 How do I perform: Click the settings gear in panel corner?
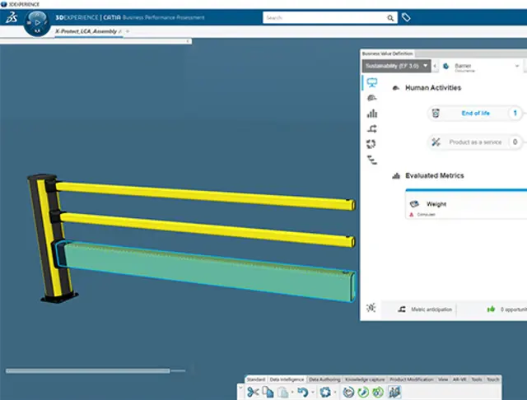pos(371,308)
